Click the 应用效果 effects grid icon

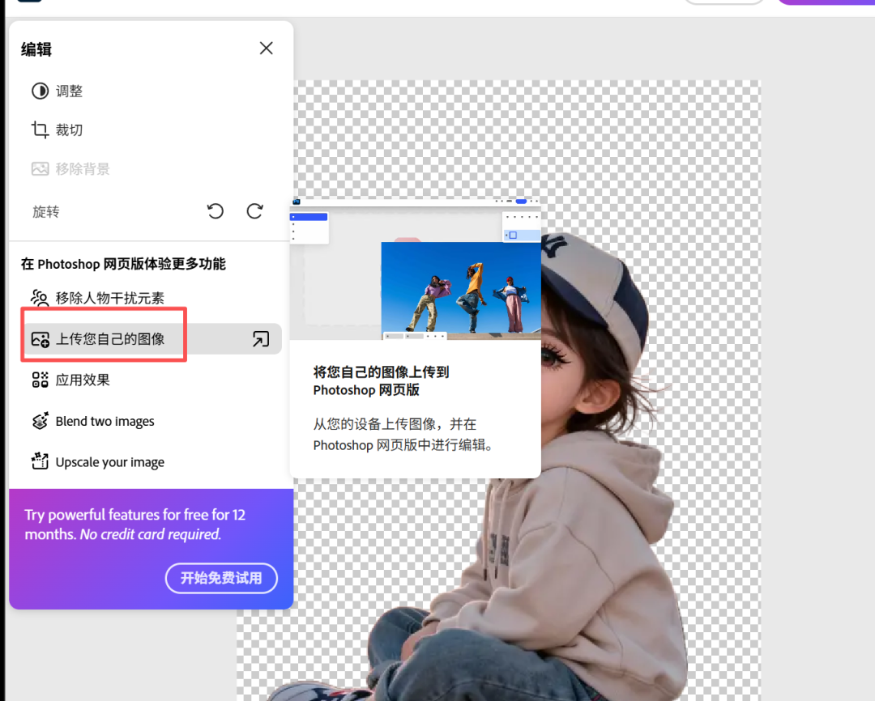coord(39,380)
